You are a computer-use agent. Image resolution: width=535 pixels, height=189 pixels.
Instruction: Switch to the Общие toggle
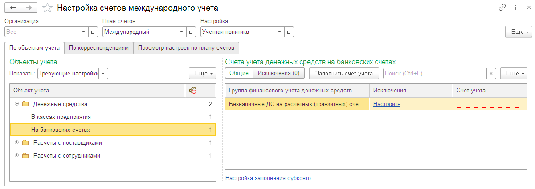pyautogui.click(x=239, y=73)
